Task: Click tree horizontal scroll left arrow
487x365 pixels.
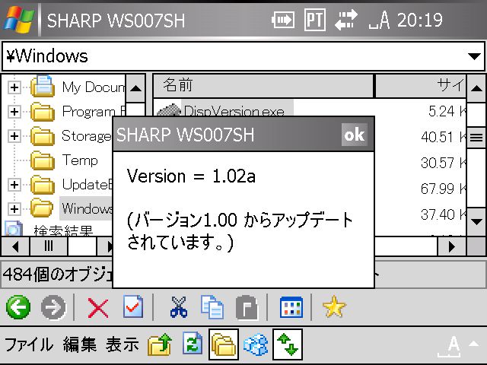Action: (15, 246)
